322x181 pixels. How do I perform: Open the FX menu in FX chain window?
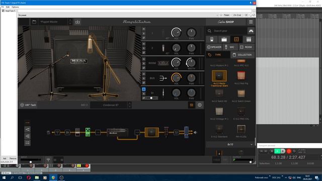pos(3,7)
